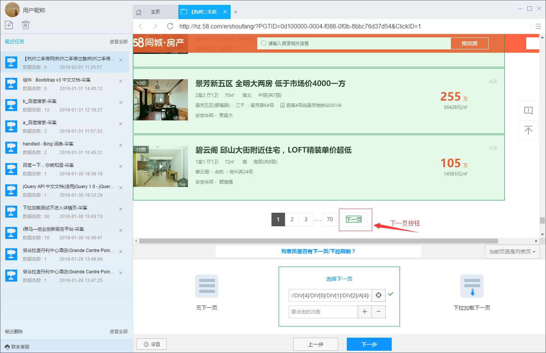The height and width of the screenshot is (353, 546).
Task: Open 景芳新五区 全明大两房 listing title
Action: pos(270,83)
